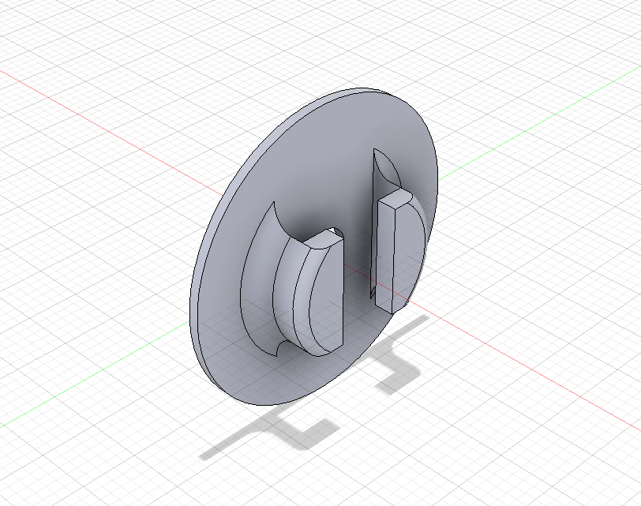The height and width of the screenshot is (506, 641).
Task: Click the green axis line at lower left
Action: (x=94, y=375)
